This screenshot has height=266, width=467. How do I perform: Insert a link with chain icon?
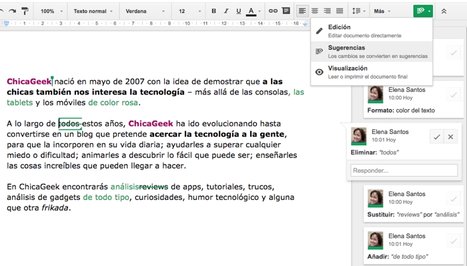click(x=273, y=11)
